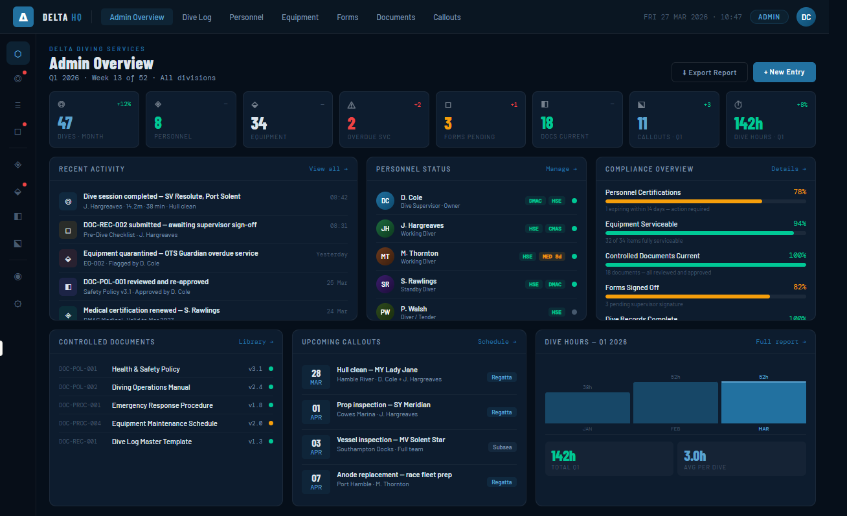Image resolution: width=847 pixels, height=516 pixels.
Task: Open the Forms icon in the left sidebar
Action: coord(18,131)
